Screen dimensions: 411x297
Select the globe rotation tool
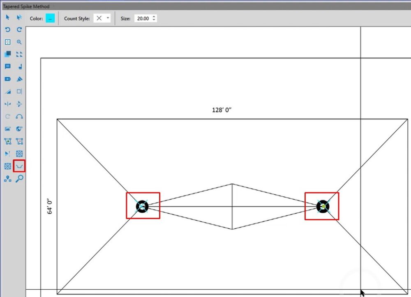point(19,129)
